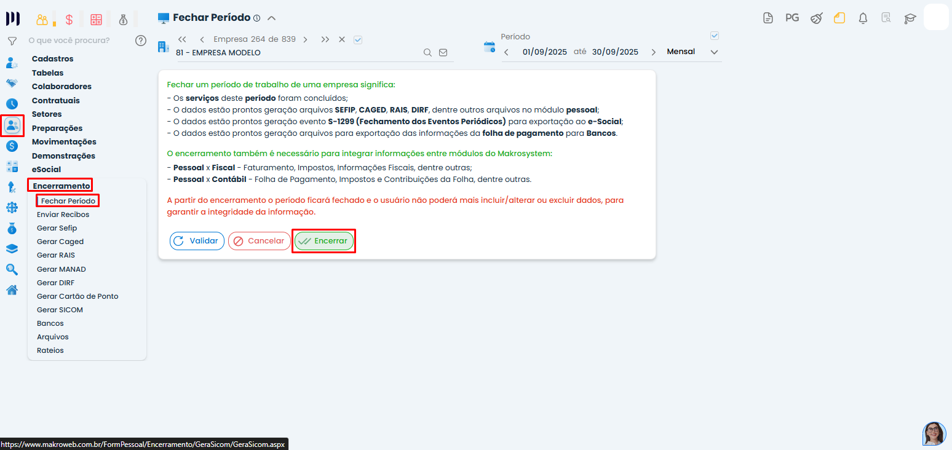Click the Encerrar button
Image resolution: width=952 pixels, height=450 pixels.
click(324, 241)
